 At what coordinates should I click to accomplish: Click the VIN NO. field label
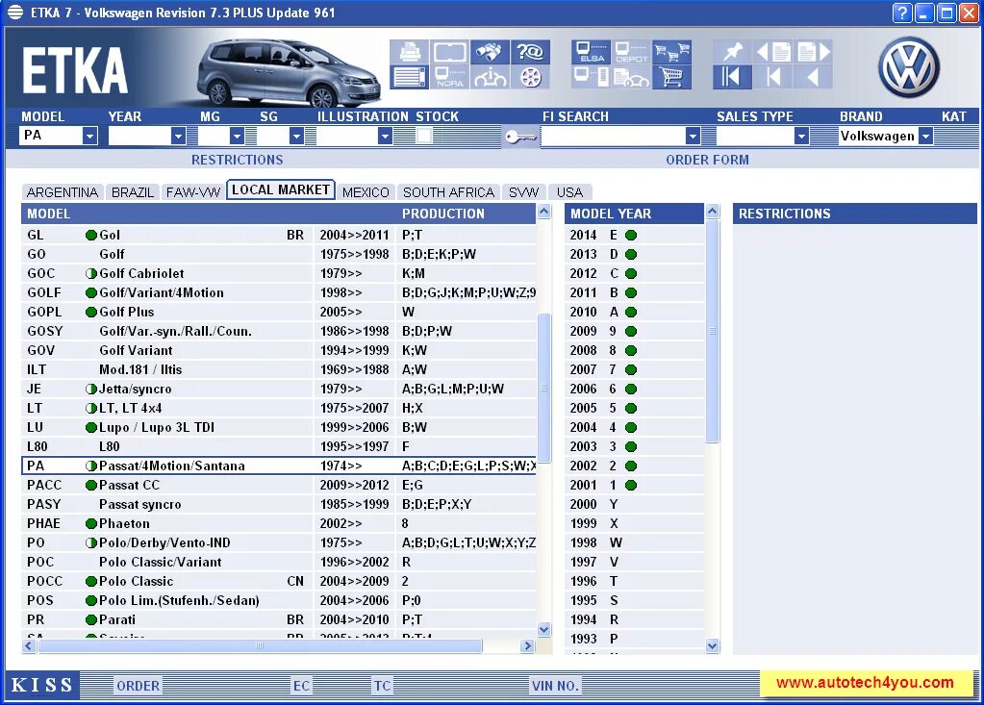coord(555,686)
